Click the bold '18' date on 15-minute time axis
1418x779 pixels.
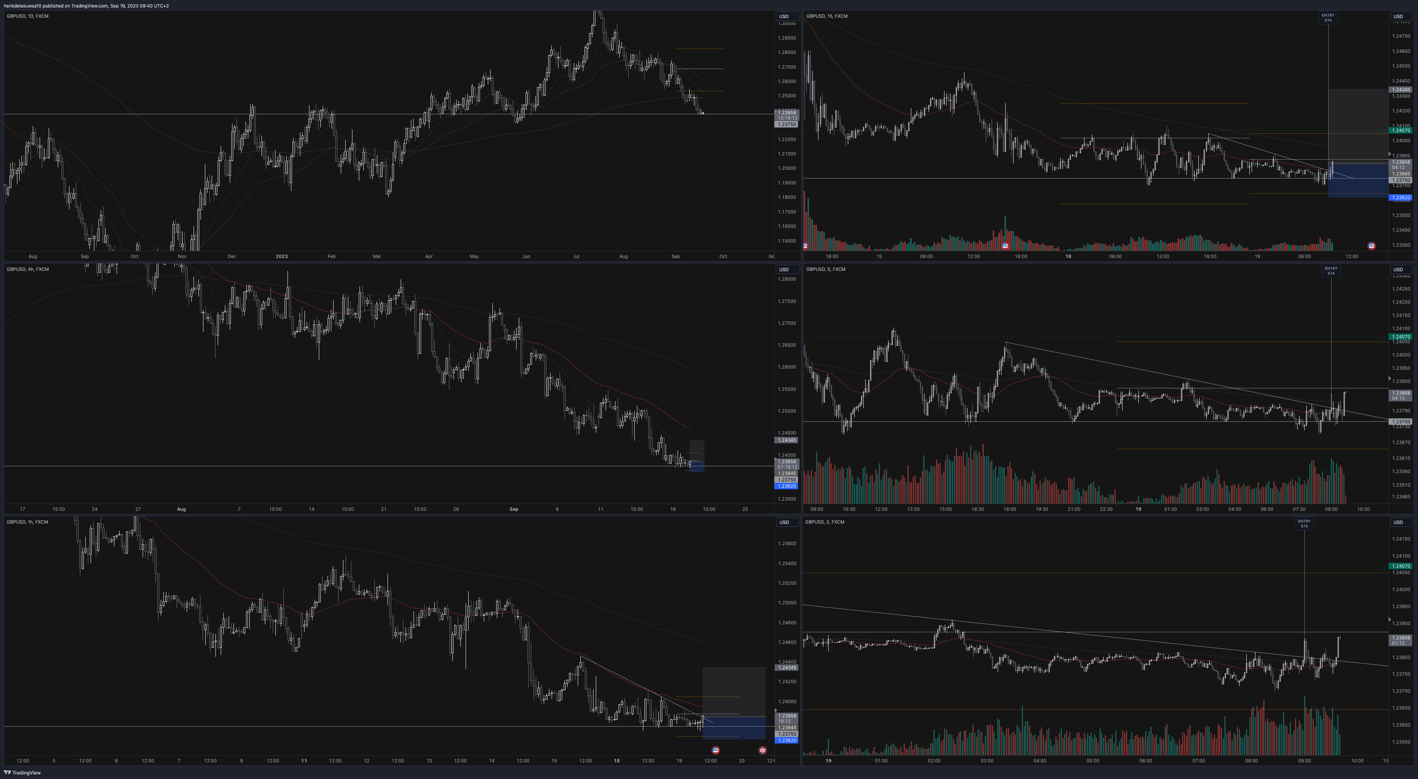[x=1068, y=256]
